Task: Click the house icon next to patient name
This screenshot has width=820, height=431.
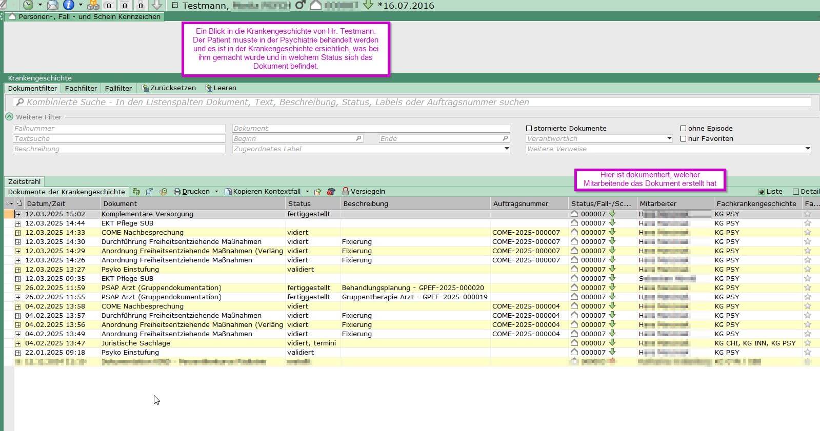Action: coord(316,5)
